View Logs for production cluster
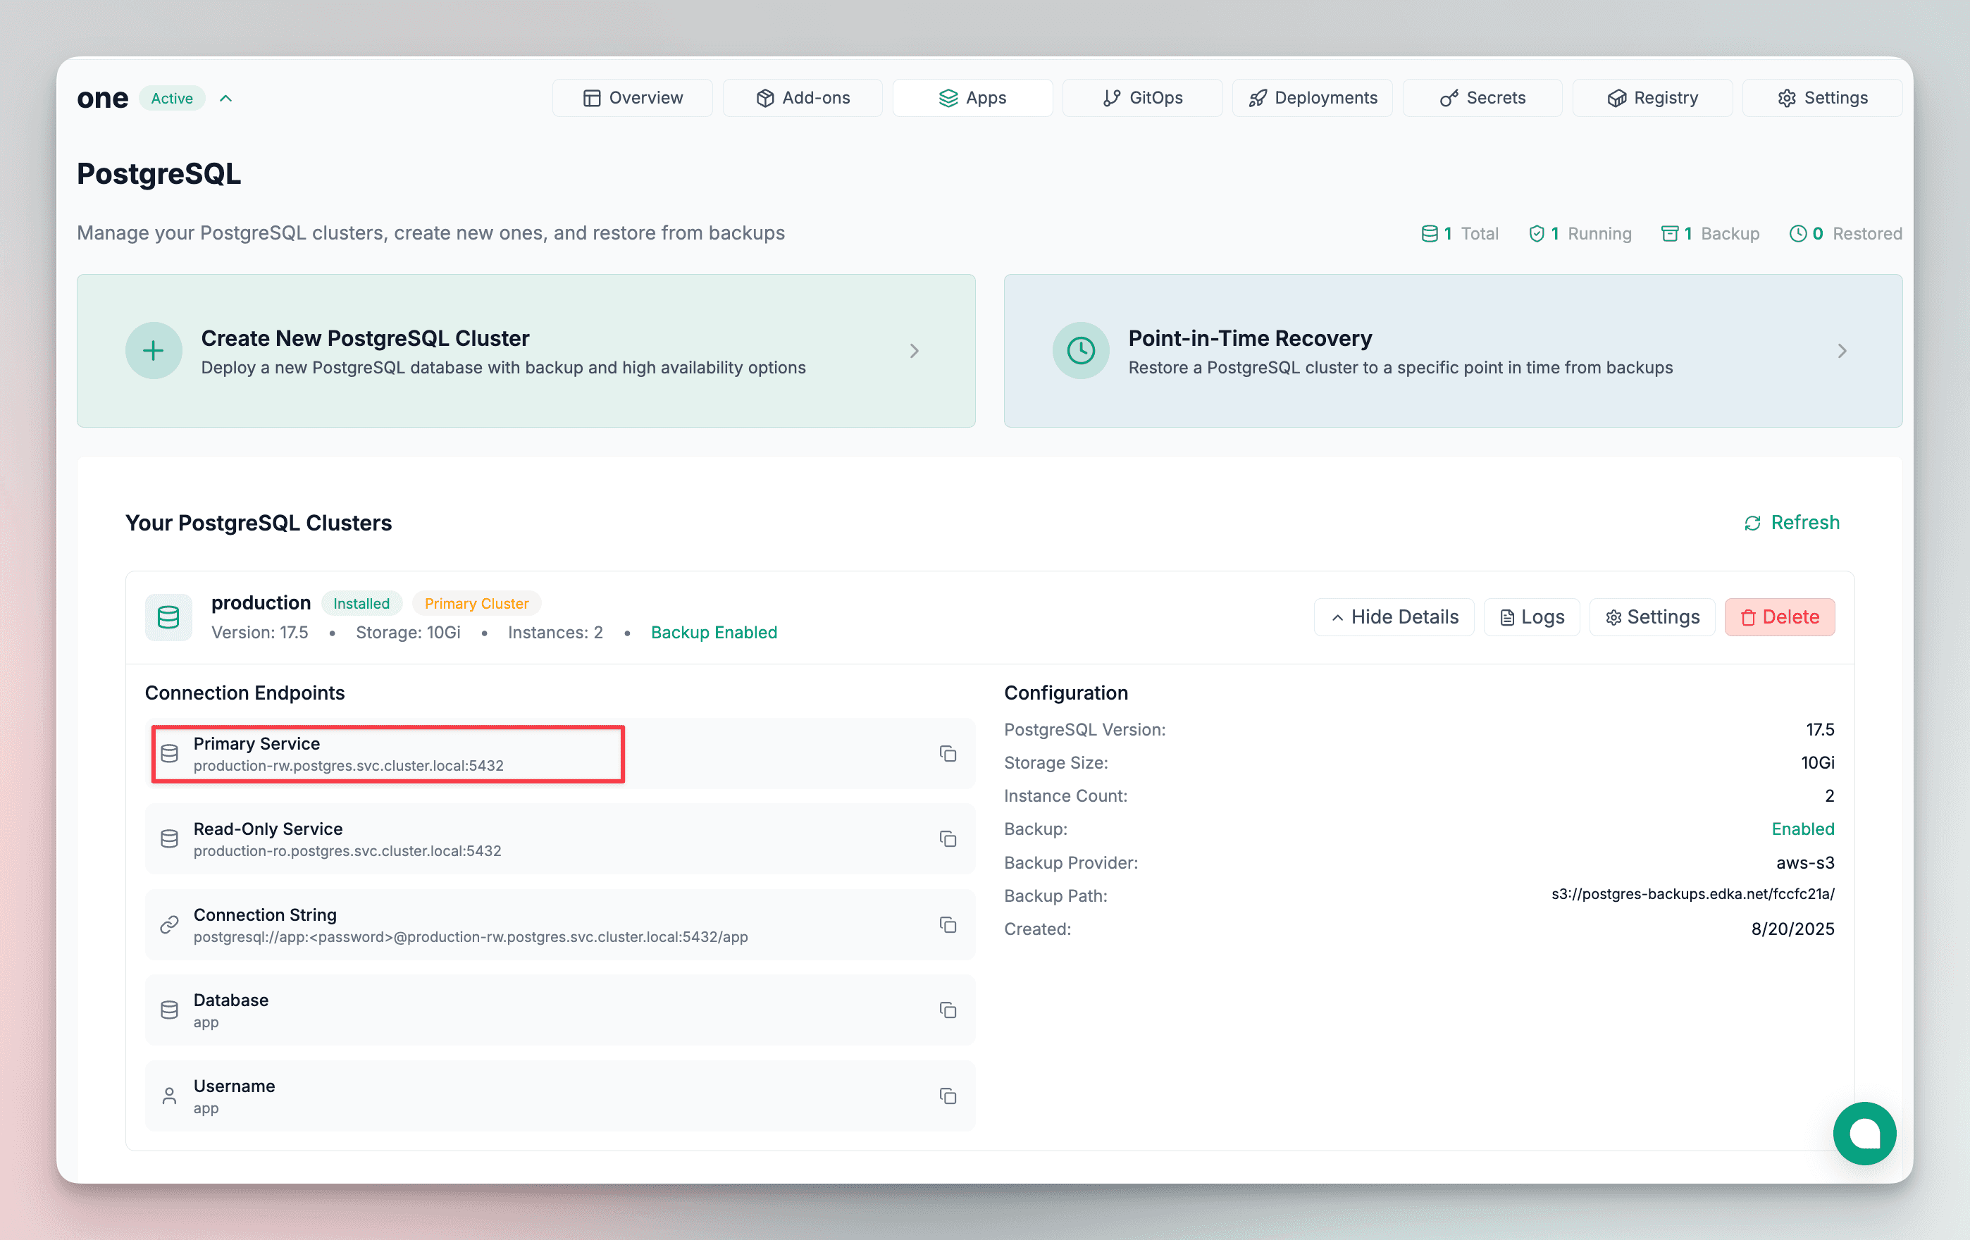The width and height of the screenshot is (1970, 1240). (x=1530, y=616)
